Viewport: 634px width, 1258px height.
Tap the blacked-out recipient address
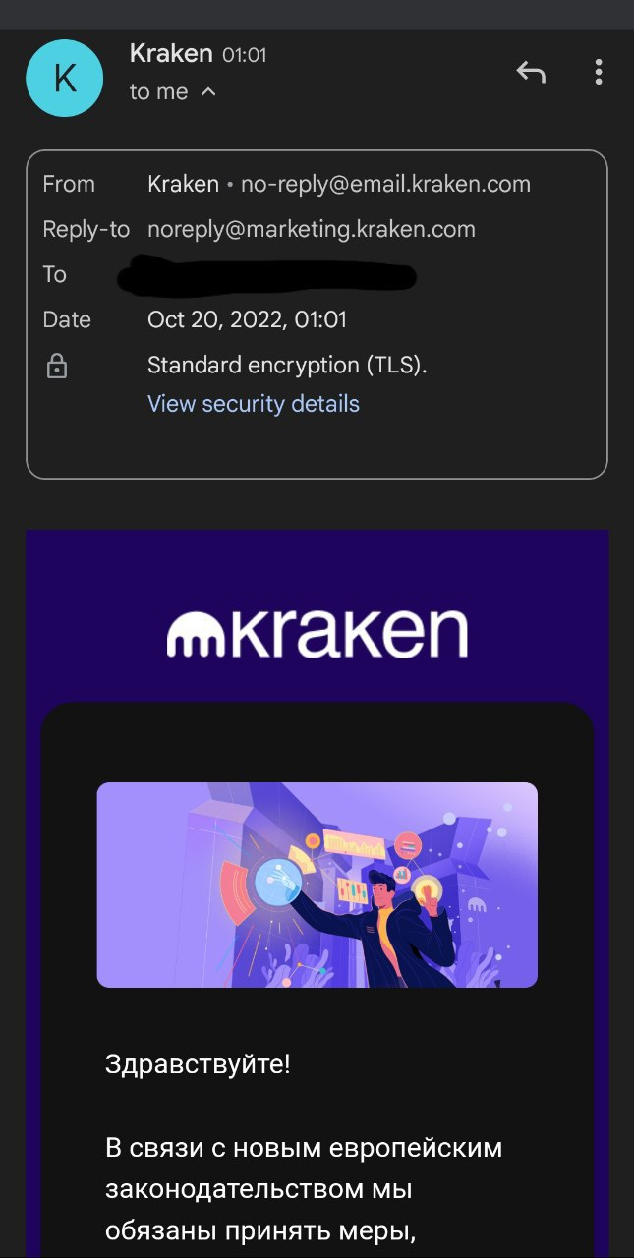point(267,274)
